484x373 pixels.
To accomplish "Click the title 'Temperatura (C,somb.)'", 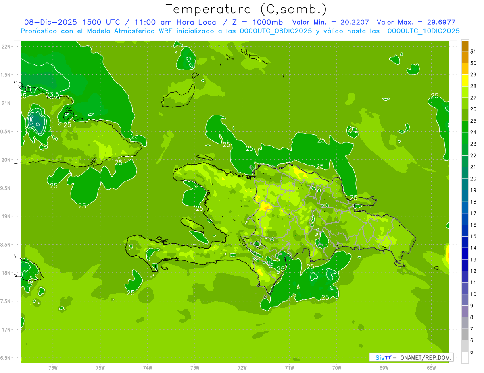I will pos(246,9).
